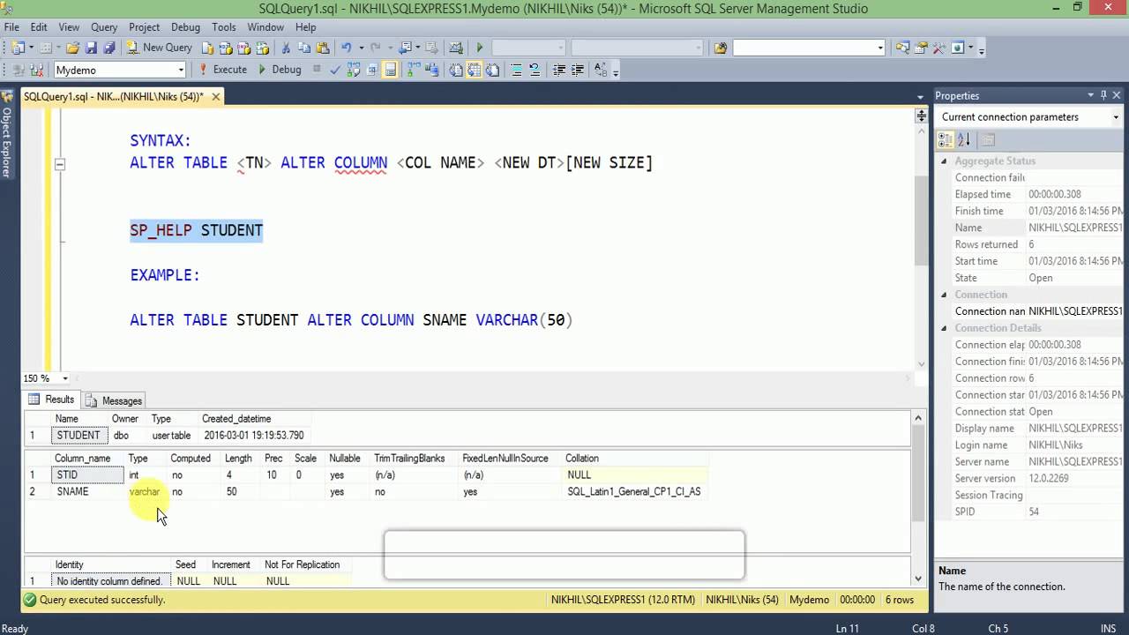Collapse the Aggregate Status section
This screenshot has width=1129, height=635.
[944, 161]
